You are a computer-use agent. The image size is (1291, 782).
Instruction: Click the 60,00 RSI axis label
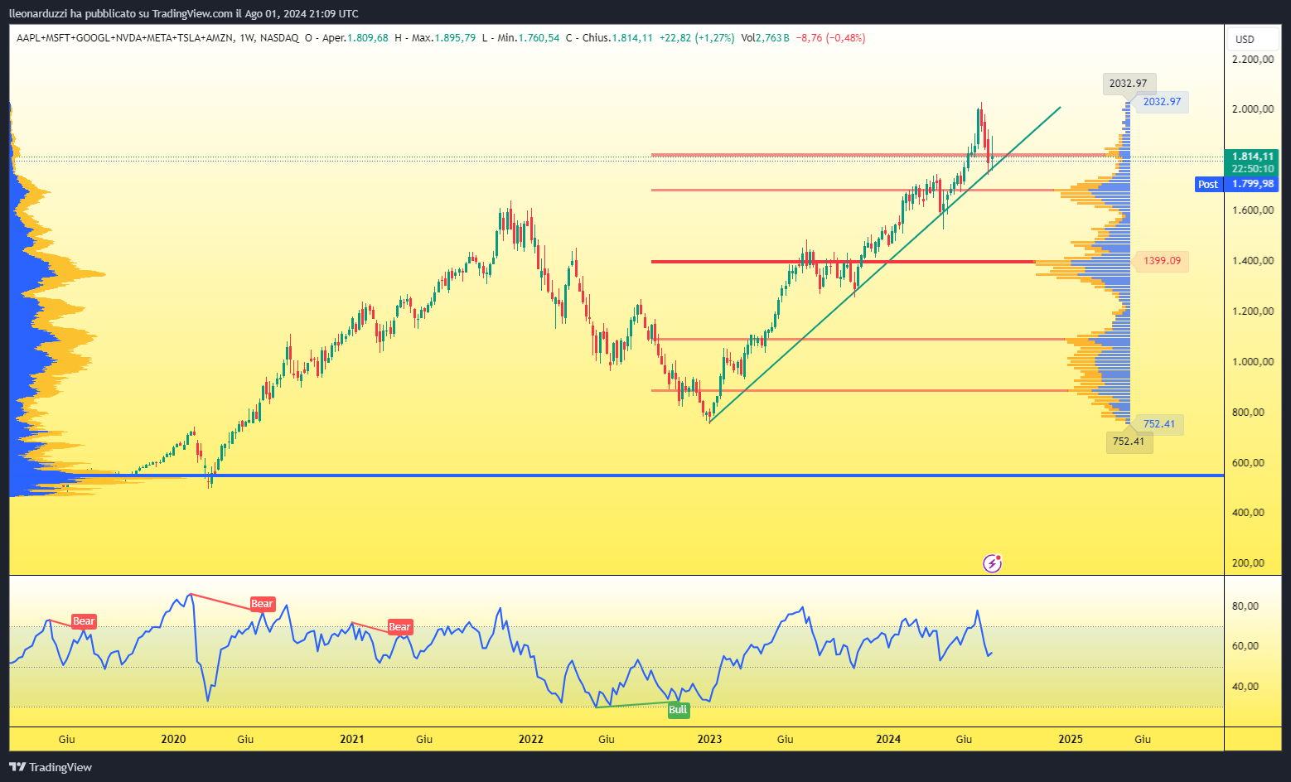pyautogui.click(x=1245, y=646)
